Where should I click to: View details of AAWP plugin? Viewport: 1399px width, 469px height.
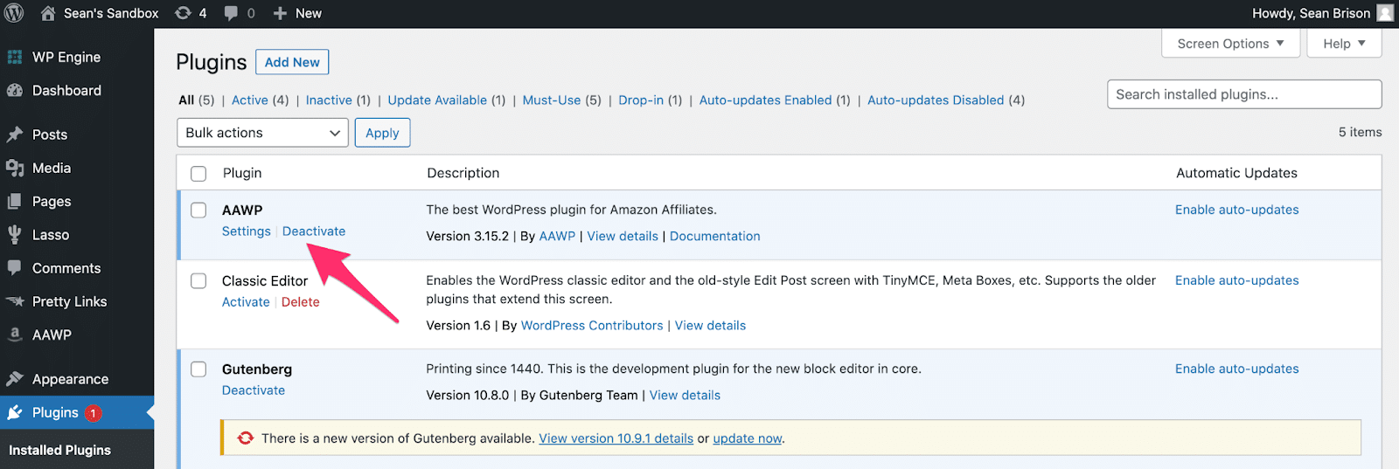click(x=623, y=236)
